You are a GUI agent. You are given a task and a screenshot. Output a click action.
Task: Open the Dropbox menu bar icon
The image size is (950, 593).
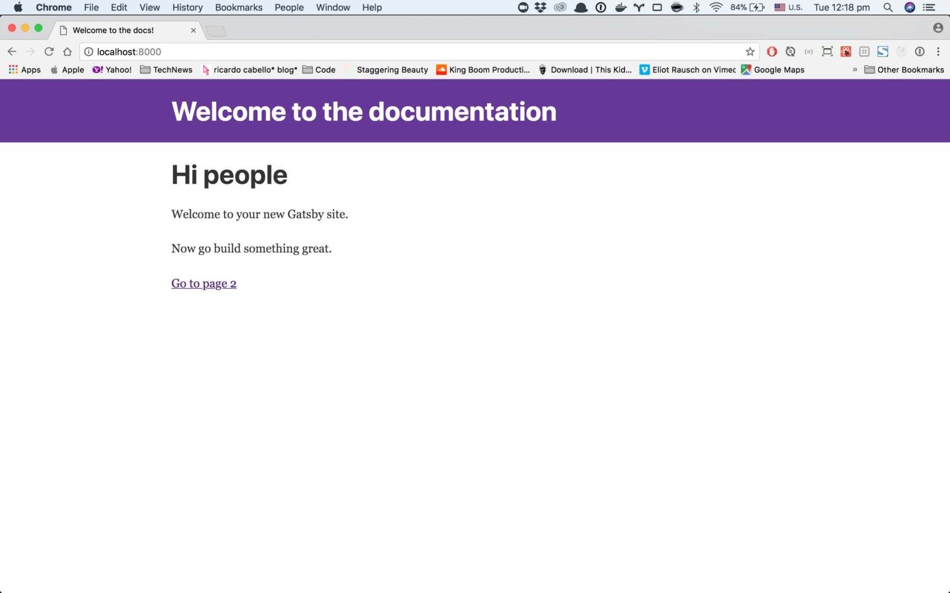coord(540,7)
